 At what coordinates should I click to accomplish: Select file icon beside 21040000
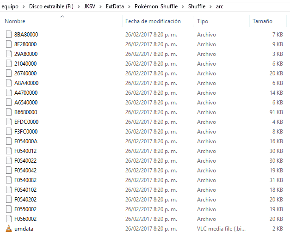(x=9, y=64)
